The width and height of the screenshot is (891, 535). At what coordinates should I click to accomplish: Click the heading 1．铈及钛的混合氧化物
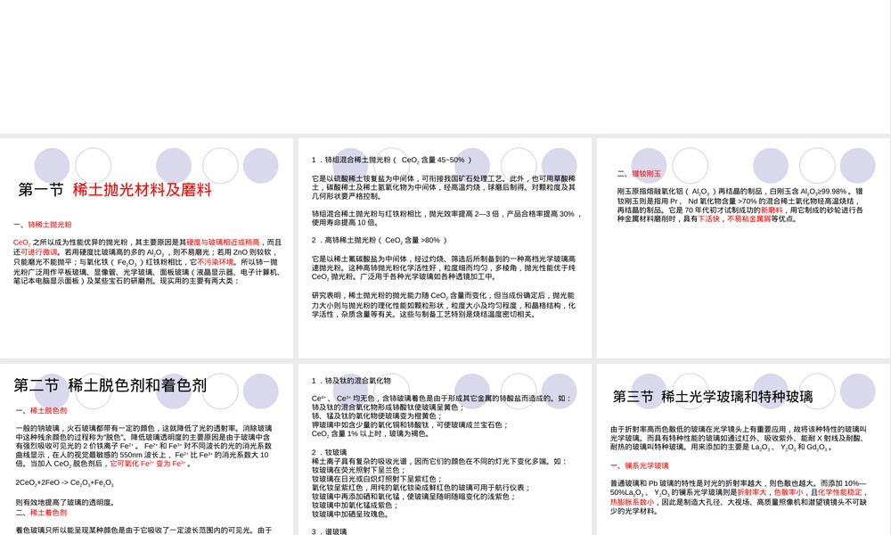click(x=351, y=381)
